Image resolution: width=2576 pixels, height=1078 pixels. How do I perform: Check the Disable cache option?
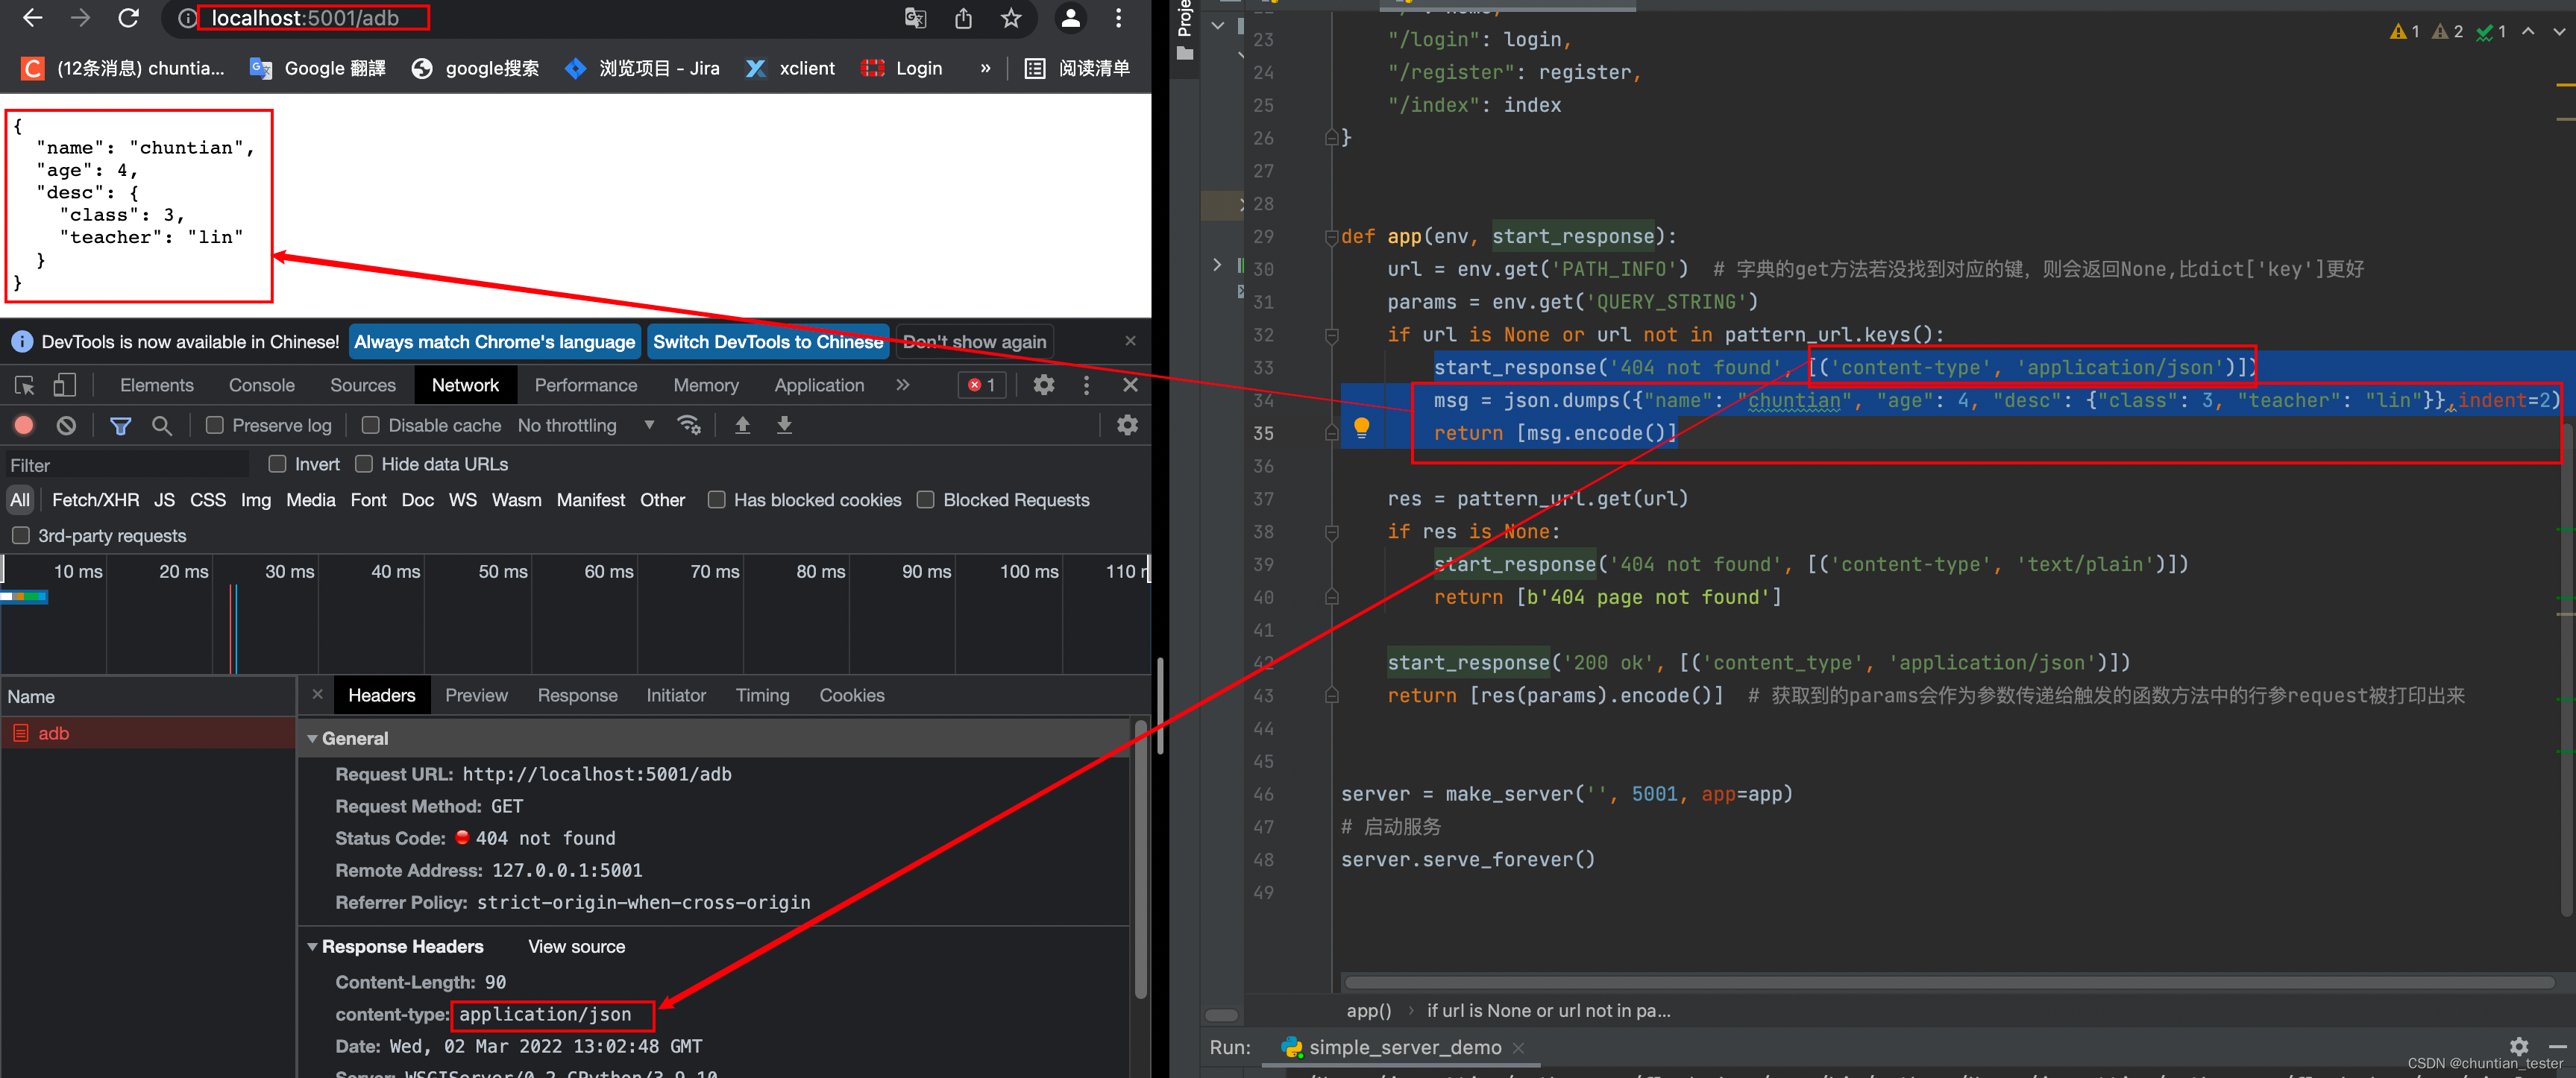click(x=370, y=425)
